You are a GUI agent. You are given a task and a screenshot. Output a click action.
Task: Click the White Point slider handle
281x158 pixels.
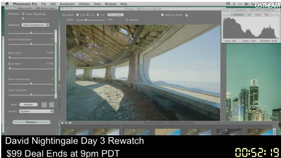tap(10, 57)
